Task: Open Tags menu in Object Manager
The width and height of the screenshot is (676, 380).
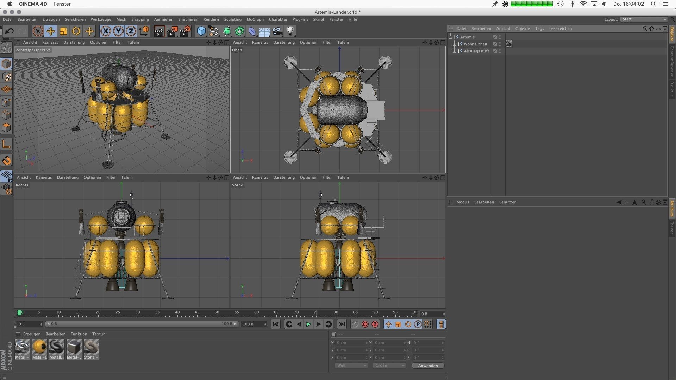Action: tap(539, 29)
